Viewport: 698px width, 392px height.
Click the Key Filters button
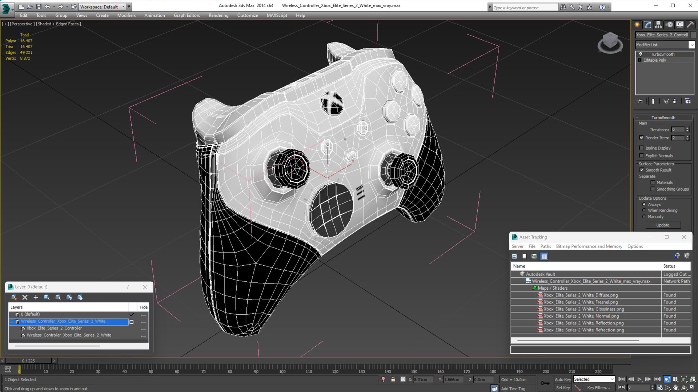[x=598, y=388]
